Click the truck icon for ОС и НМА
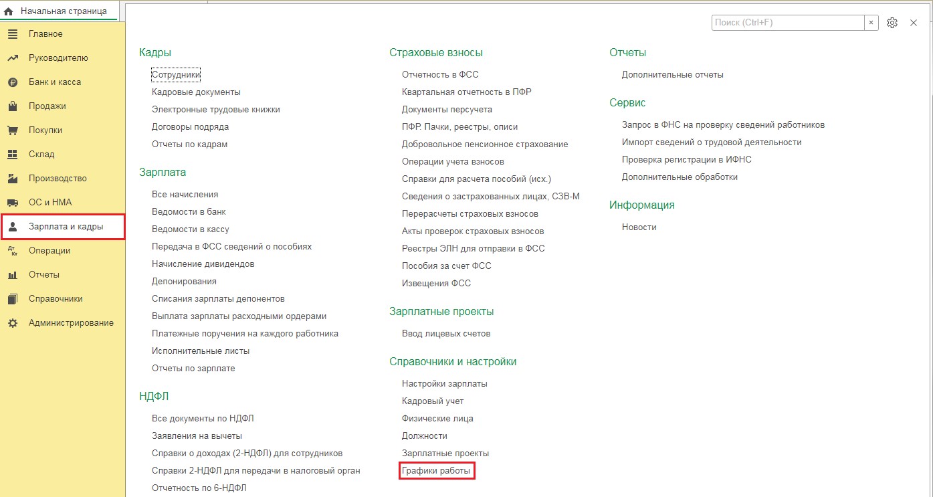 click(x=12, y=203)
